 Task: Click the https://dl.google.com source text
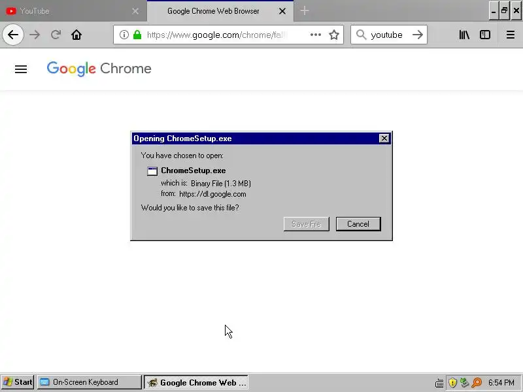coord(212,194)
